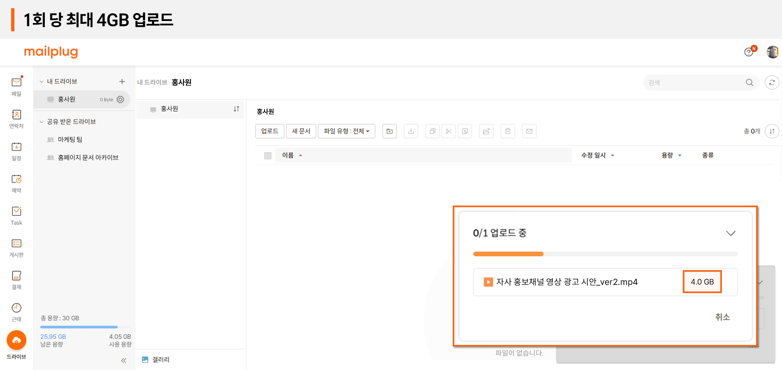Click the send by mail toolbar icon

(x=529, y=131)
